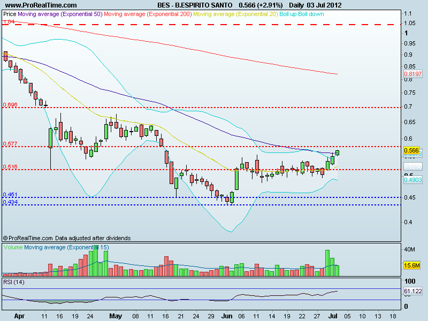
Task: Click the yellow '15.6M' volume tag
Action: pos(412,265)
